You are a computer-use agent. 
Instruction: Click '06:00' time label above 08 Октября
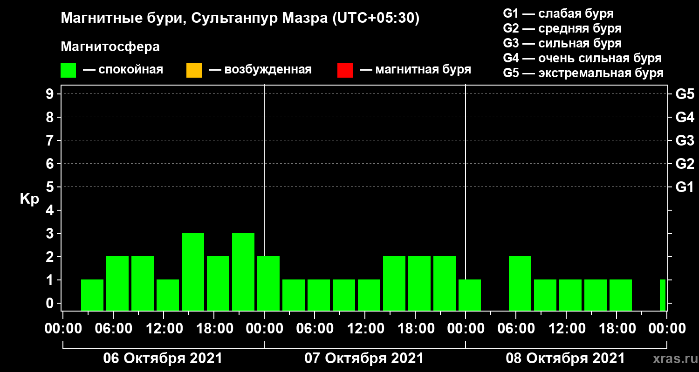point(515,329)
